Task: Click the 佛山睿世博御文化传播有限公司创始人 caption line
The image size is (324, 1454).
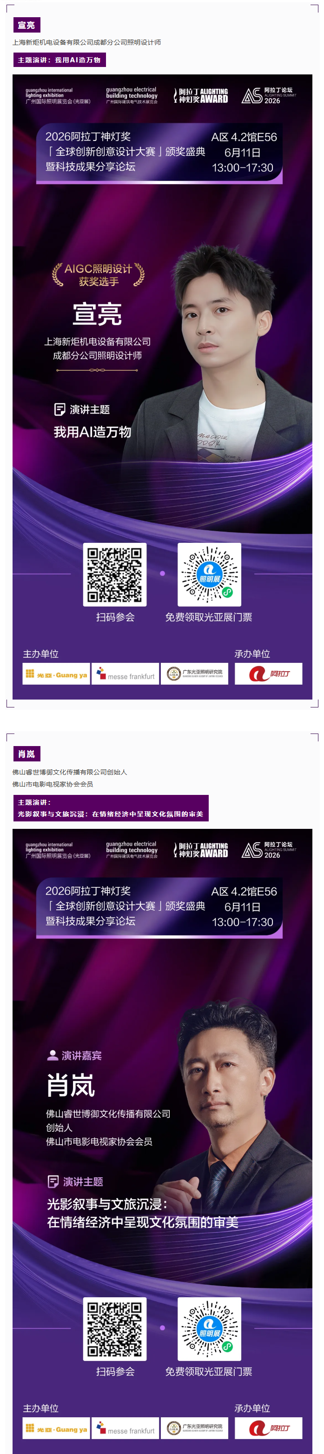Action: [69, 772]
